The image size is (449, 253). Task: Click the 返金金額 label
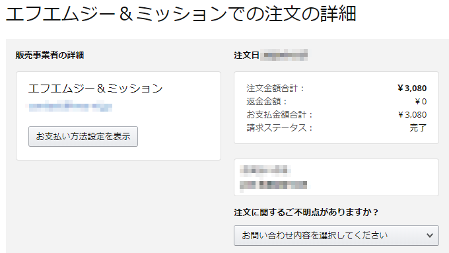(266, 102)
